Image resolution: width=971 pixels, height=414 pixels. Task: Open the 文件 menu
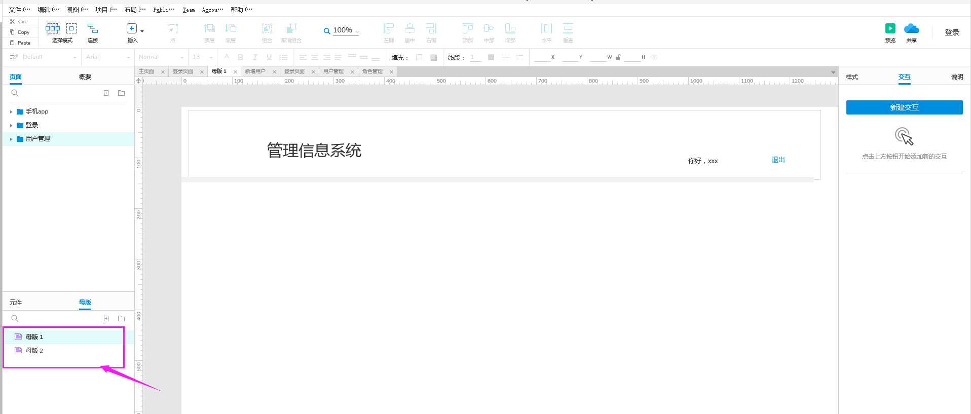click(x=19, y=10)
